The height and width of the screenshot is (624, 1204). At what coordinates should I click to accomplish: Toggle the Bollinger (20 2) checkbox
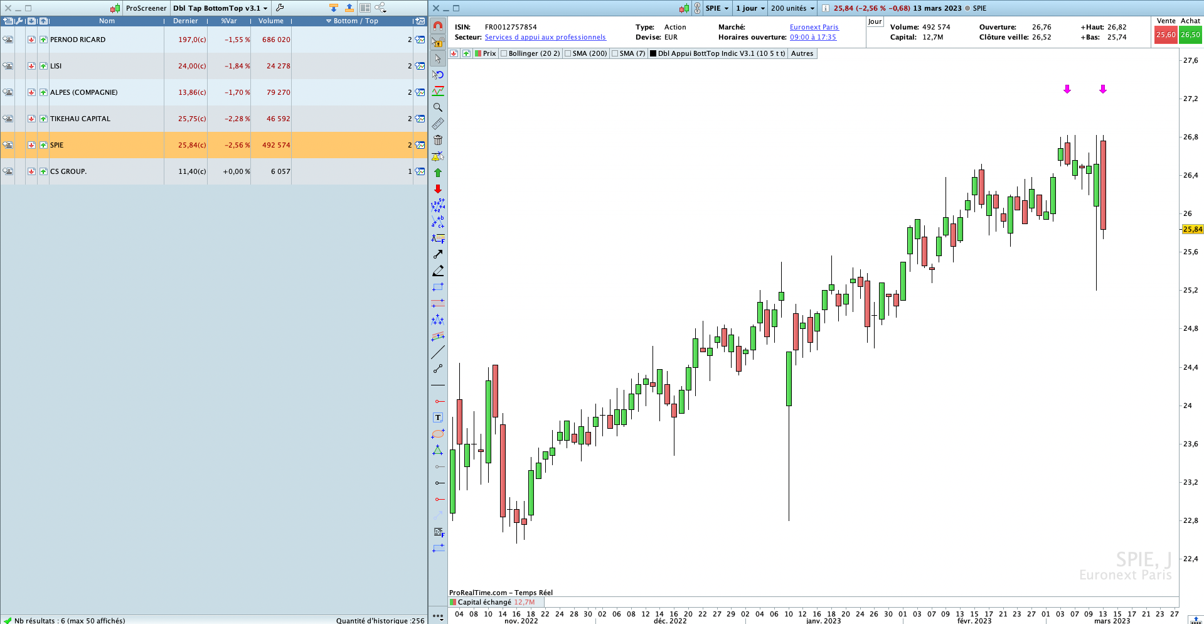point(504,53)
